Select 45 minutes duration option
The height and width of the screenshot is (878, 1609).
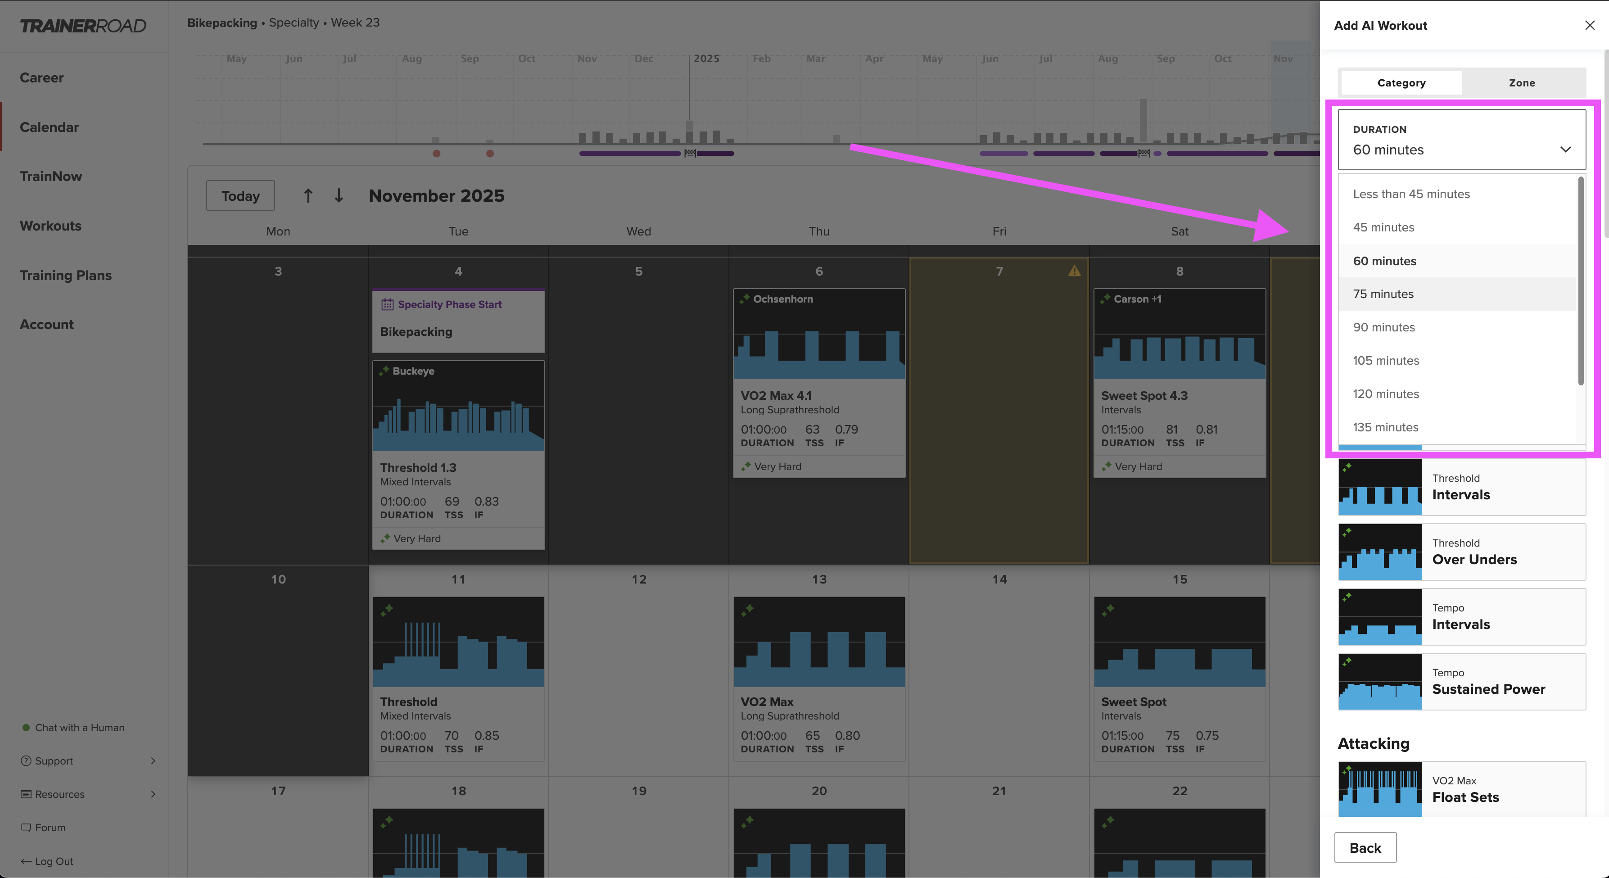(x=1456, y=227)
